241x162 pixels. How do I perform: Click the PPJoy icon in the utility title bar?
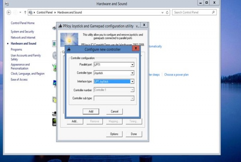(60, 26)
